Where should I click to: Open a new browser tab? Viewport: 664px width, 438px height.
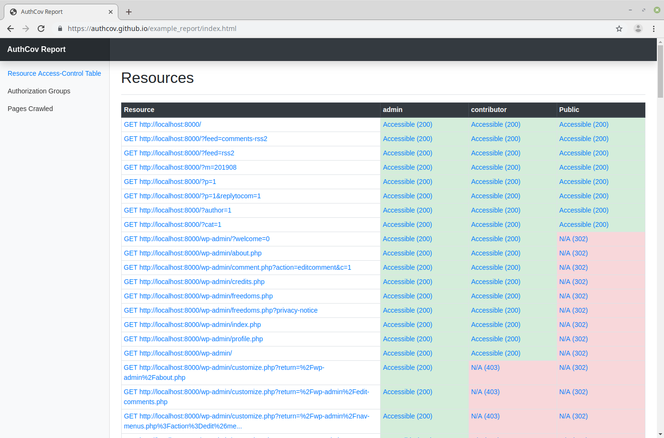(129, 12)
